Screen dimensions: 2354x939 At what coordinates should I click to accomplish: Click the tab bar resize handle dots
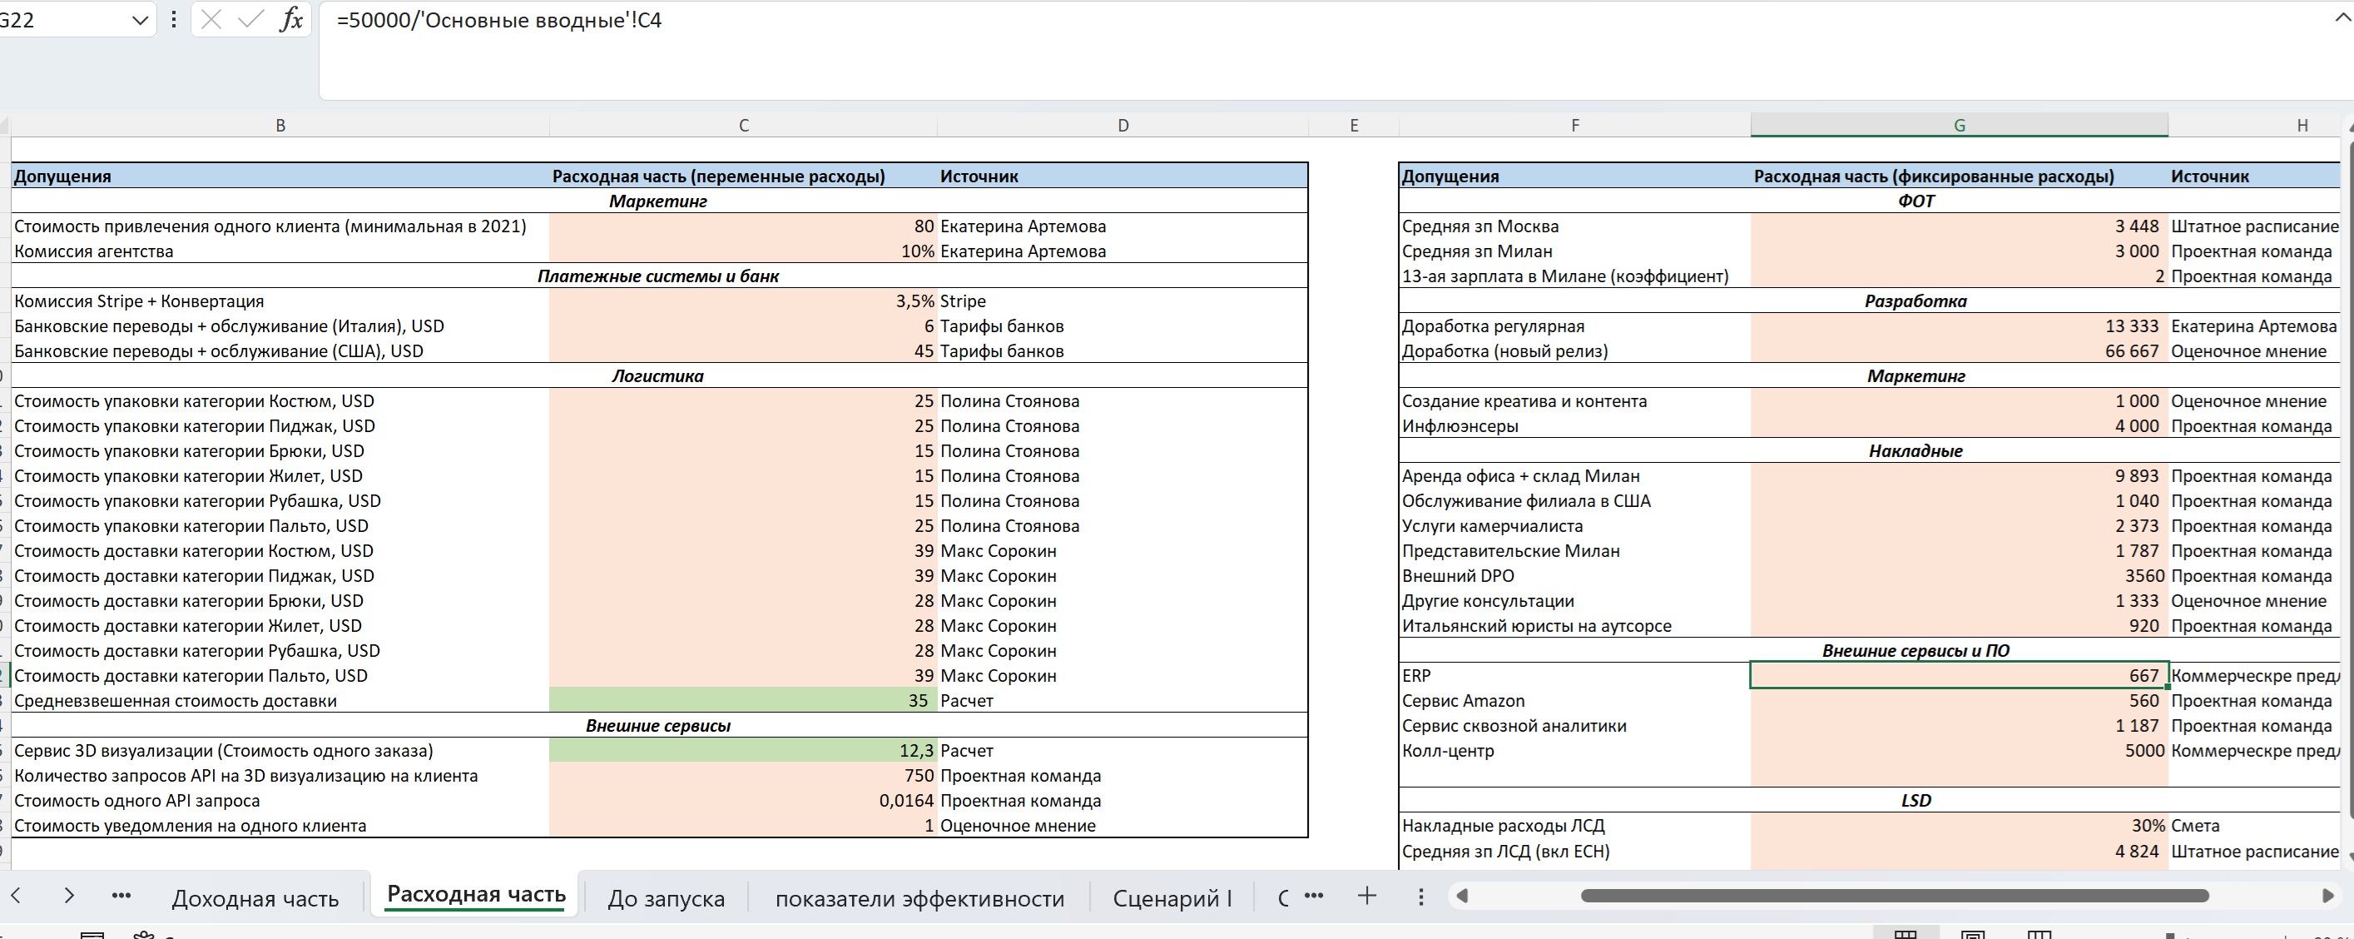(1421, 896)
